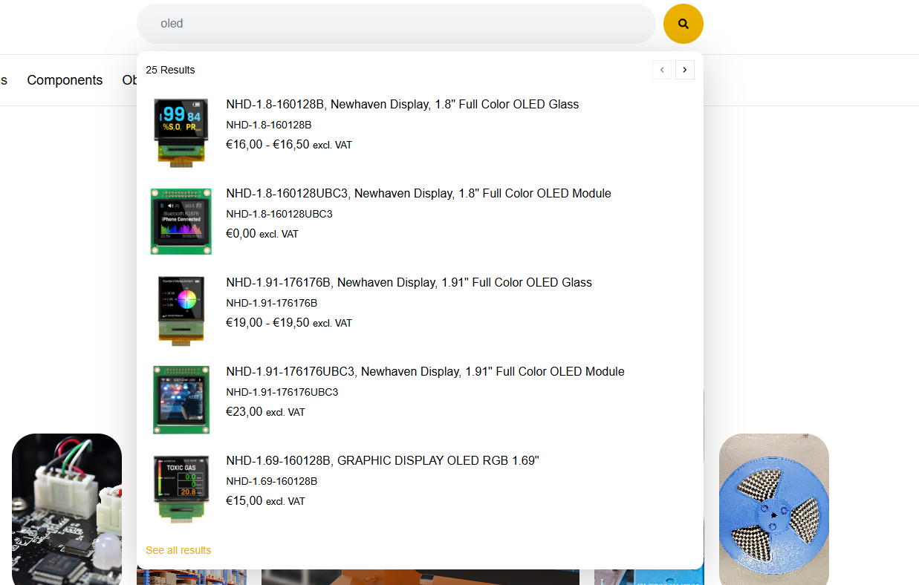Click the circuit board connector image
Screen dimensions: 919x585
[x=67, y=509]
